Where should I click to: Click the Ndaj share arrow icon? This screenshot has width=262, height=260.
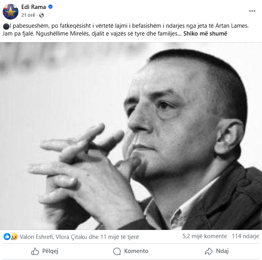pos(209,251)
